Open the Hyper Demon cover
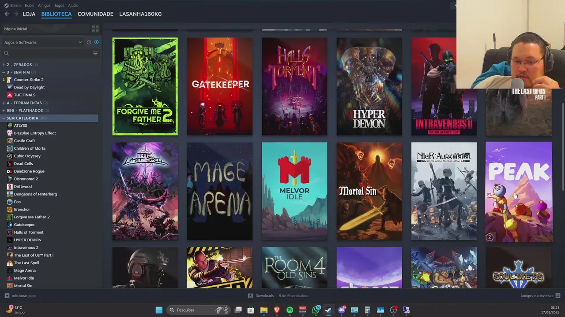 pos(369,86)
